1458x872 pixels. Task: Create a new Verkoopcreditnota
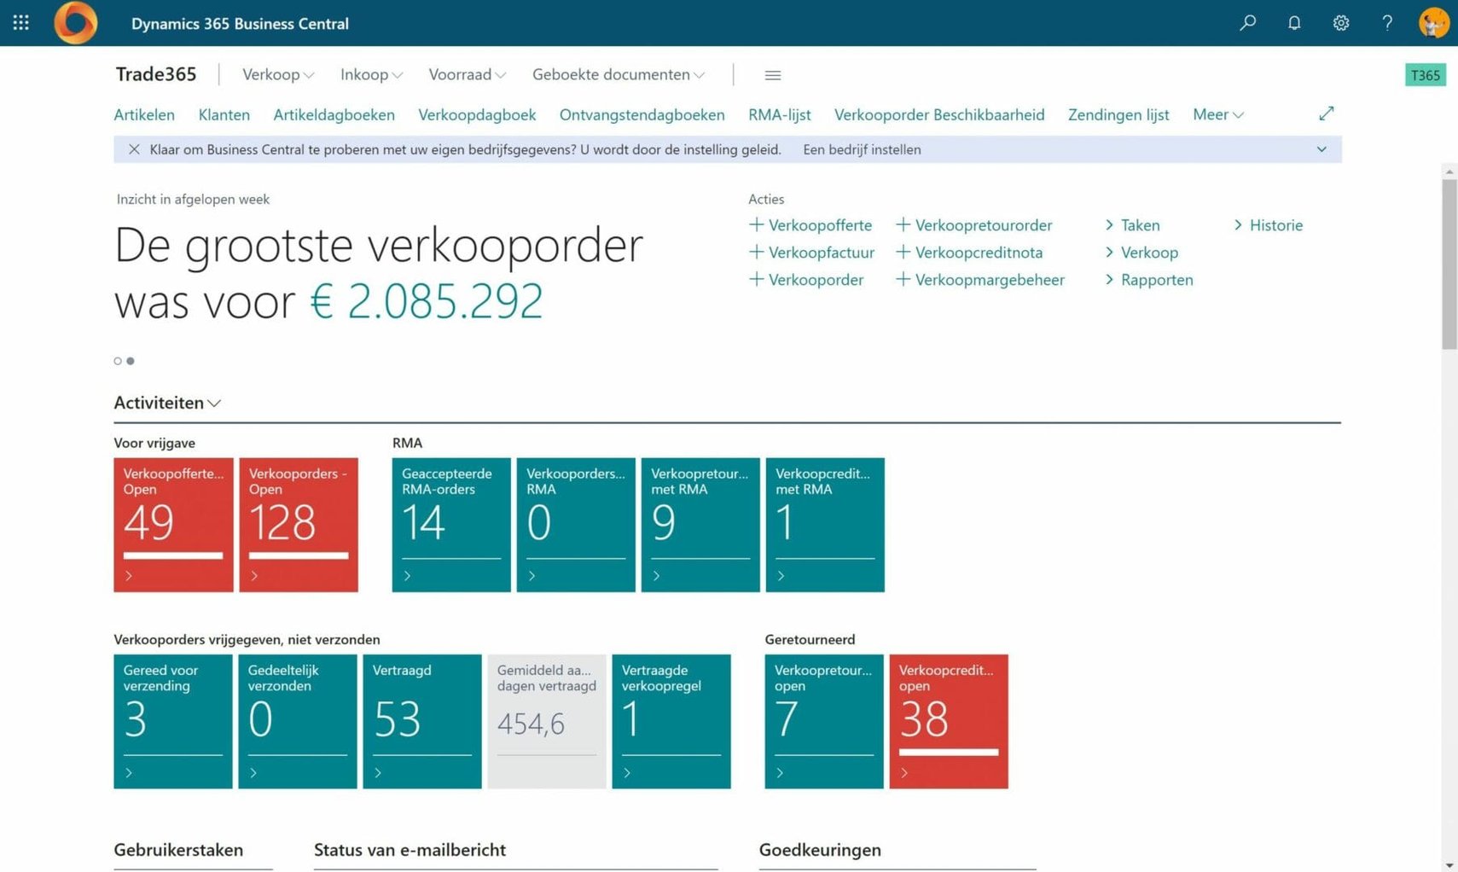pos(969,253)
